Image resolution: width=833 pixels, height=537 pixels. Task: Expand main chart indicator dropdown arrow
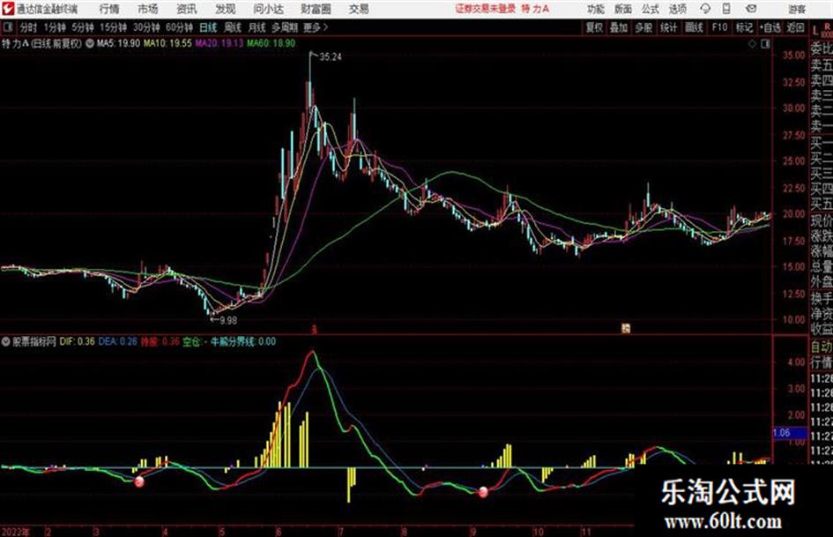coord(89,43)
